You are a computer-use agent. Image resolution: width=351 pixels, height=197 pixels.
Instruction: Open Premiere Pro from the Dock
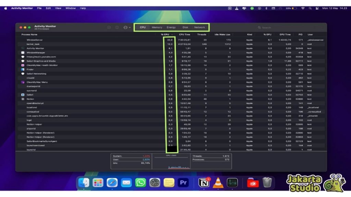[183, 183]
